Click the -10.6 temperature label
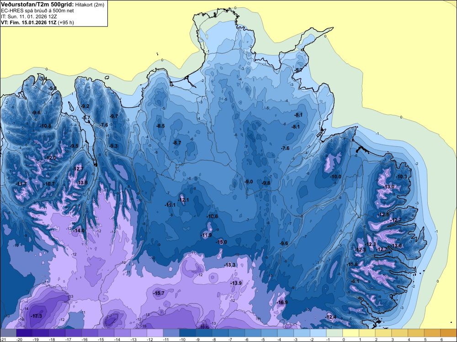The height and width of the screenshot is (342, 457). click(x=212, y=216)
